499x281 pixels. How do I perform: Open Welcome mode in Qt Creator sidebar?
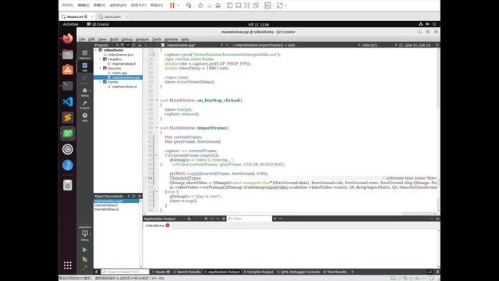click(85, 55)
